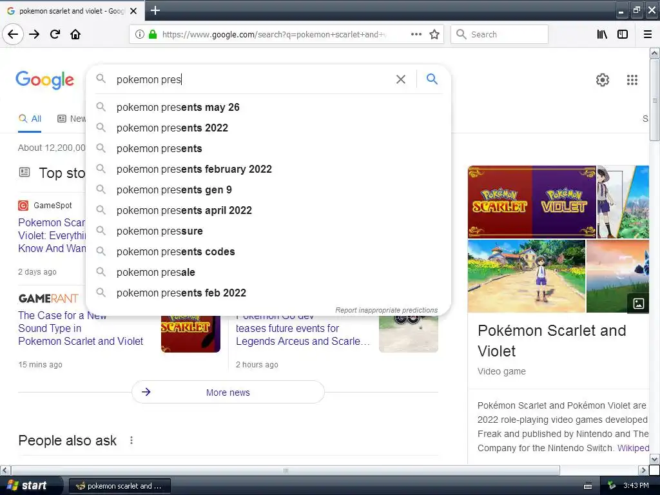Image resolution: width=660 pixels, height=495 pixels.
Task: Choose suggestion pokemon presents february 2022
Action: [268, 170]
